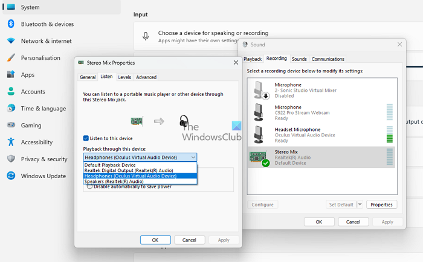The height and width of the screenshot is (262, 423).
Task: Click the Network & internet wifi icon
Action: tap(11, 40)
